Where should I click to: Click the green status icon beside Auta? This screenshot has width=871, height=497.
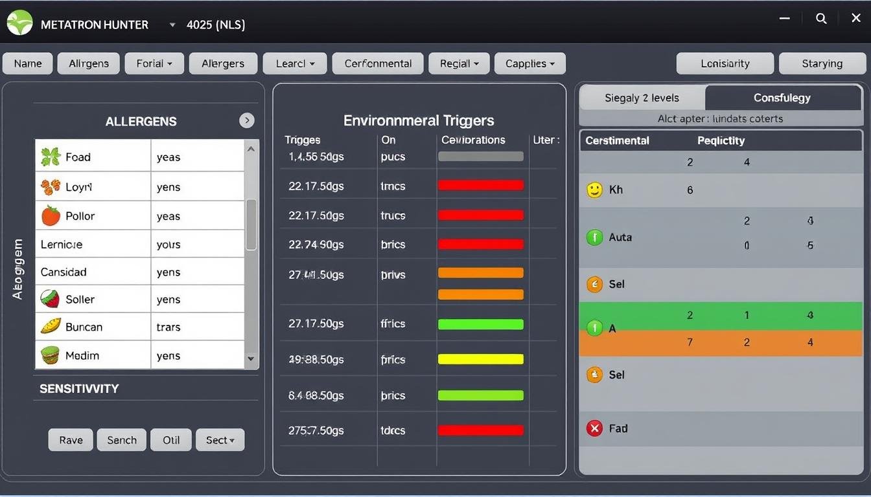594,237
